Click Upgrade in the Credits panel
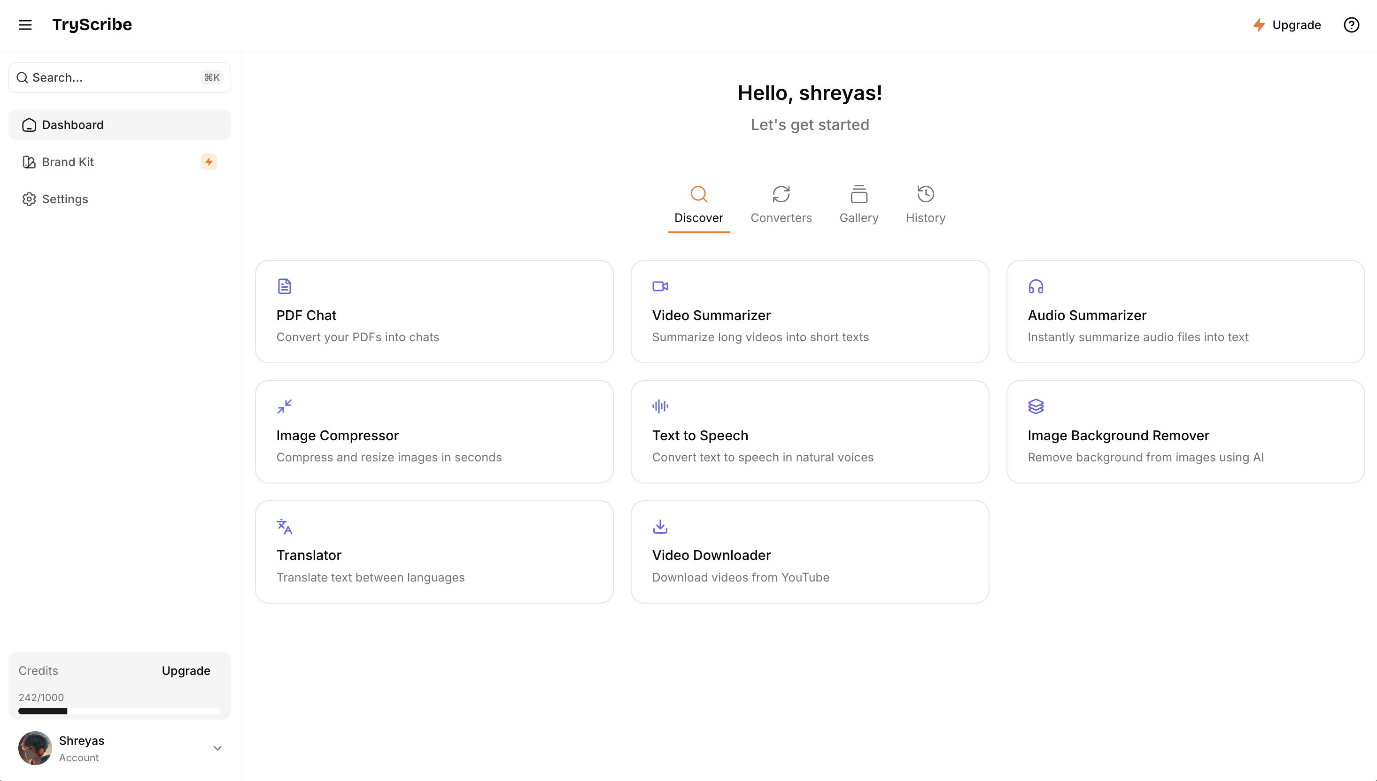The height and width of the screenshot is (781, 1377). point(186,671)
